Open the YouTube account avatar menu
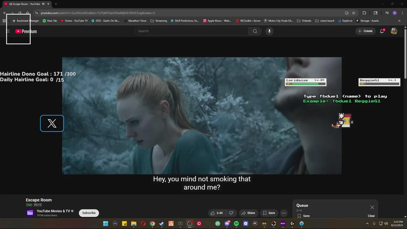Viewport: 407px width, 229px height. coord(394,31)
